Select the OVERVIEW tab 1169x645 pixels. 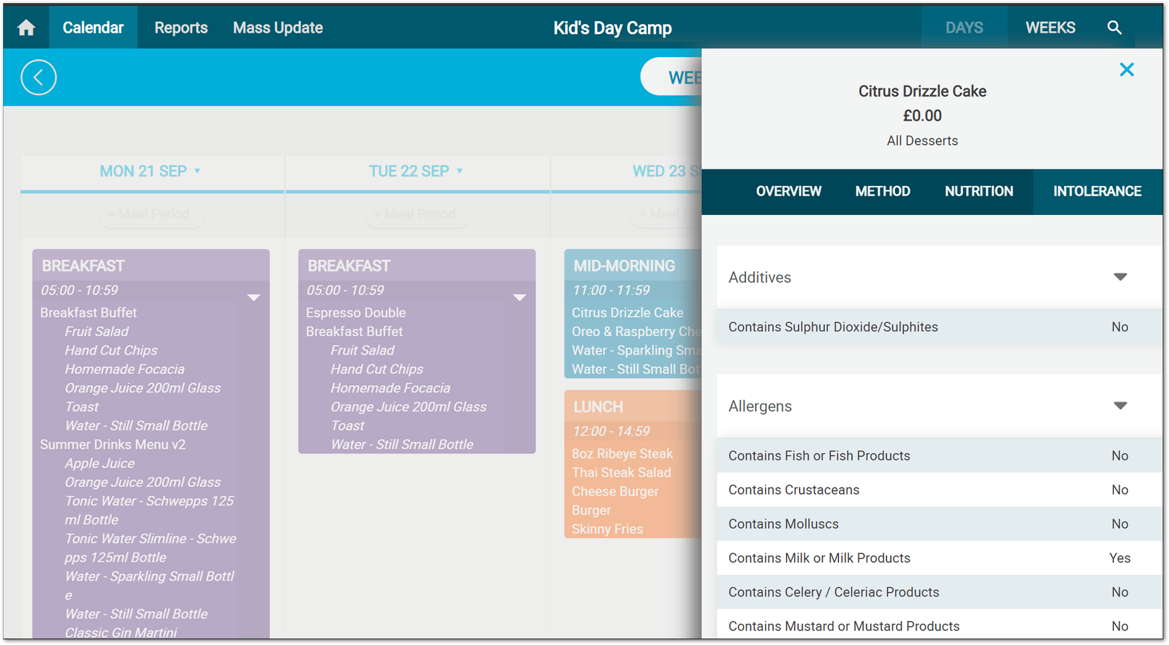click(x=788, y=192)
